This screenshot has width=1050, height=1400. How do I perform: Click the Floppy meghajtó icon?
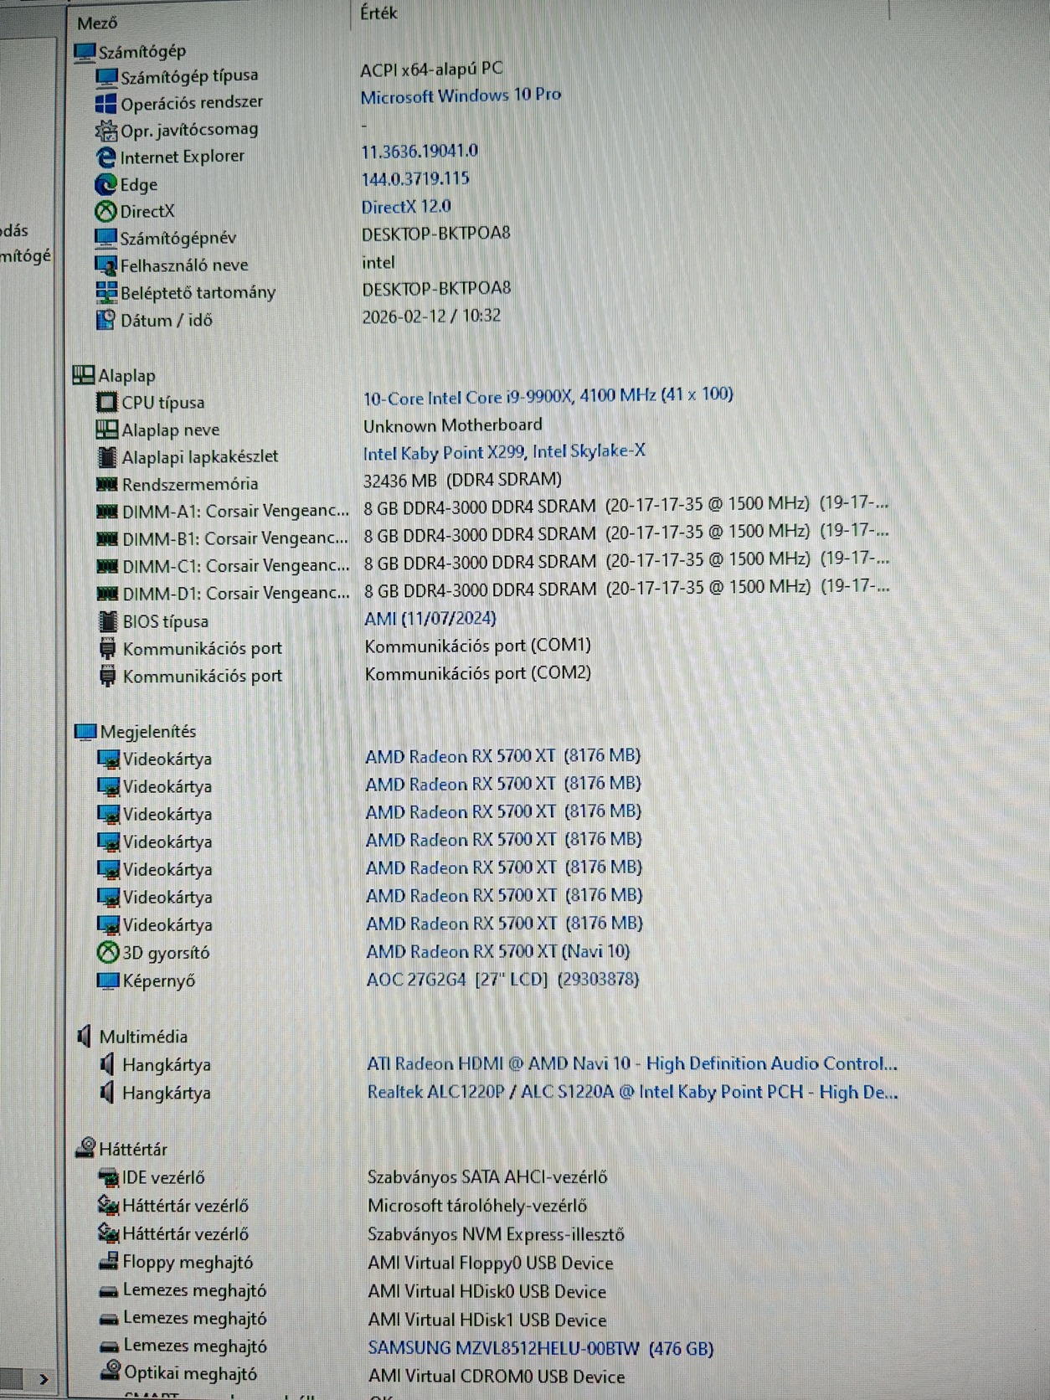[x=109, y=1262]
